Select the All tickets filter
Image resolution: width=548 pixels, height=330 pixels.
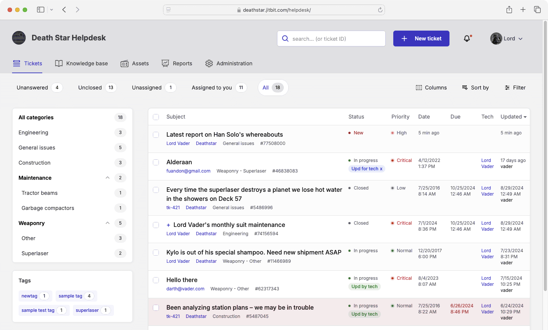273,88
